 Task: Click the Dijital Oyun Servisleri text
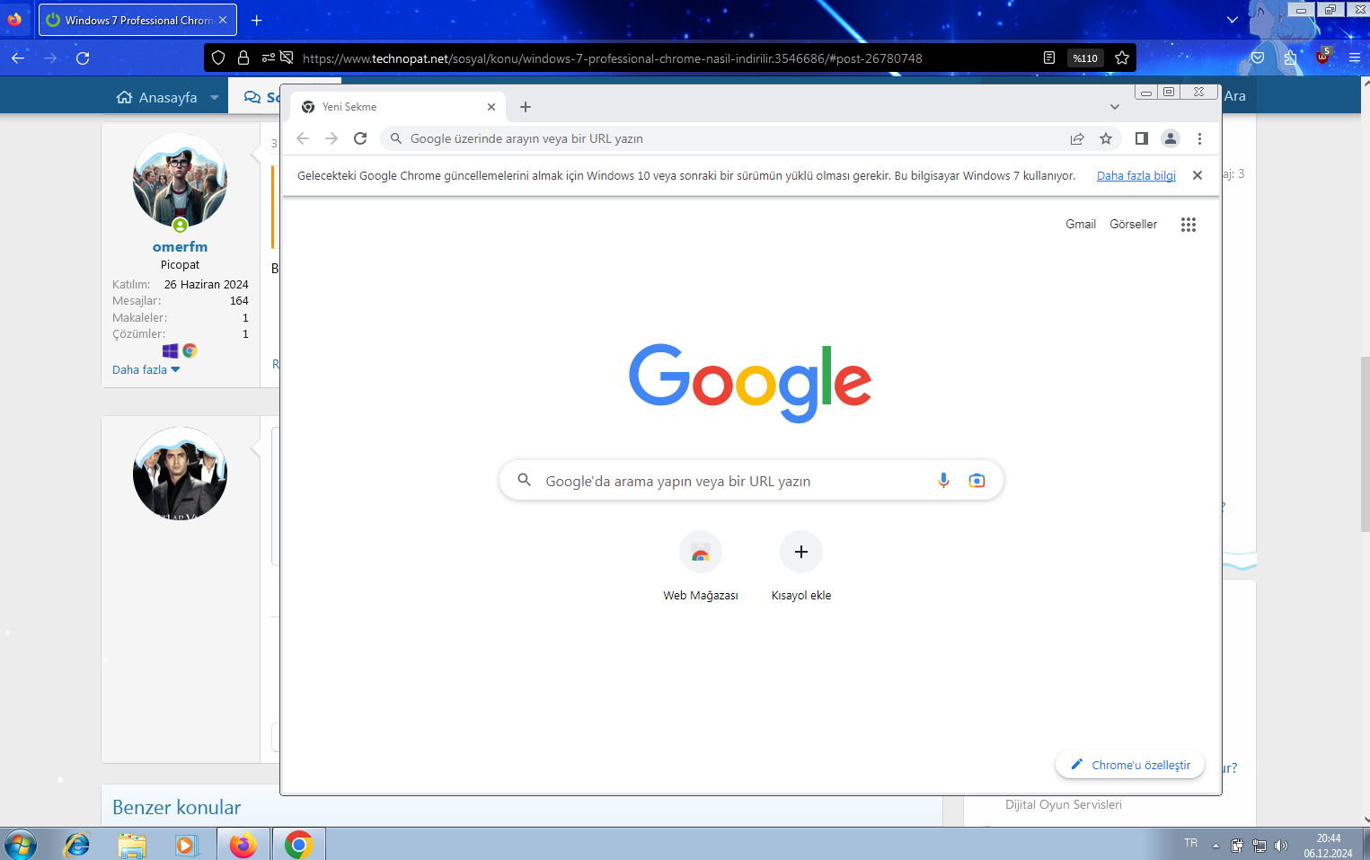point(1064,804)
